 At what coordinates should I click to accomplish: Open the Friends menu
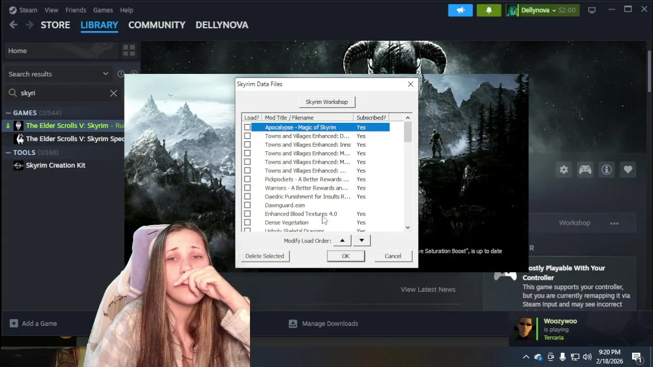tap(76, 10)
